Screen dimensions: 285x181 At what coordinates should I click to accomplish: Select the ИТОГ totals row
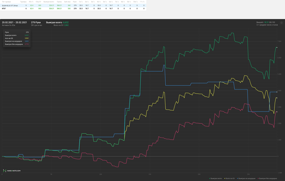73,9
